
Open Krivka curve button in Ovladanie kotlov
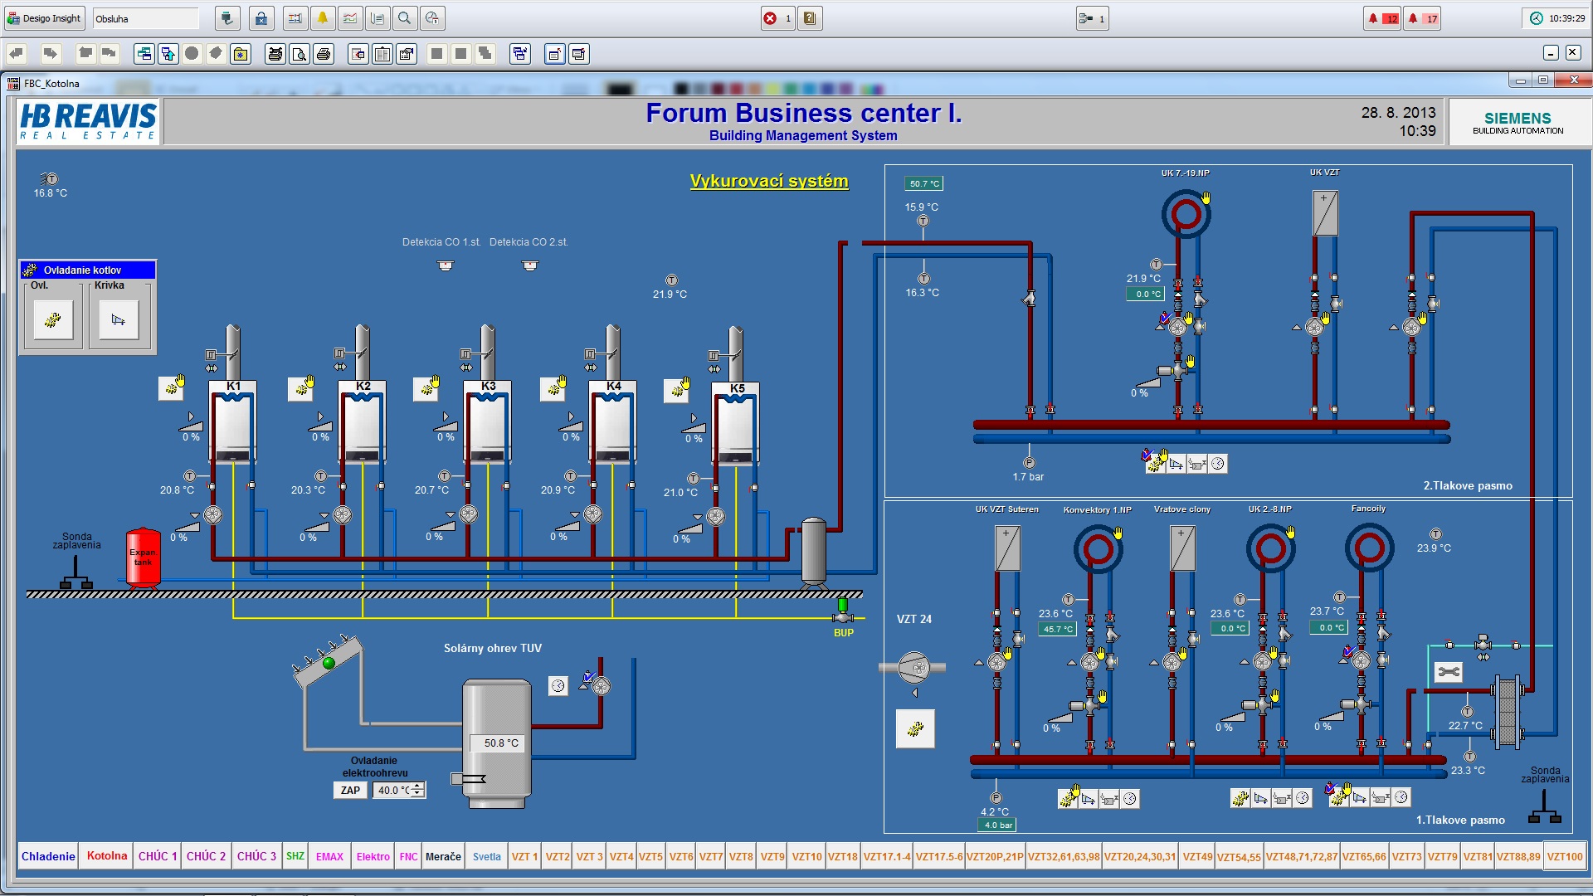[119, 319]
